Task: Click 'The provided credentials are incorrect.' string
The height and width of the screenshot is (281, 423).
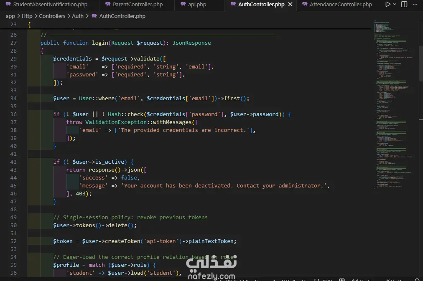Action: tap(183, 130)
